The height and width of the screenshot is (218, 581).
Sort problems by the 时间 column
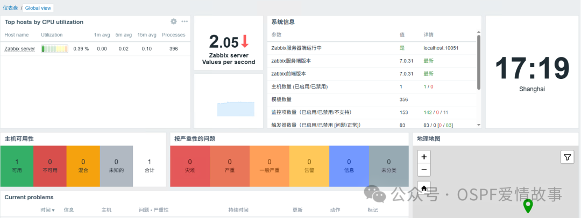pyautogui.click(x=47, y=210)
